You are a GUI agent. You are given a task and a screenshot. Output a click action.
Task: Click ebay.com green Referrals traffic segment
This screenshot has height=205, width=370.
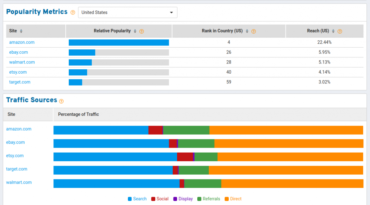click(196, 144)
